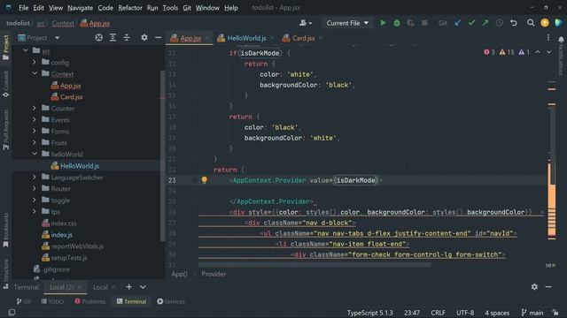Open the user account icon in toolbar
The width and height of the screenshot is (567, 318).
(x=305, y=23)
